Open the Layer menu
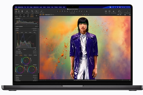 tap(41, 7)
